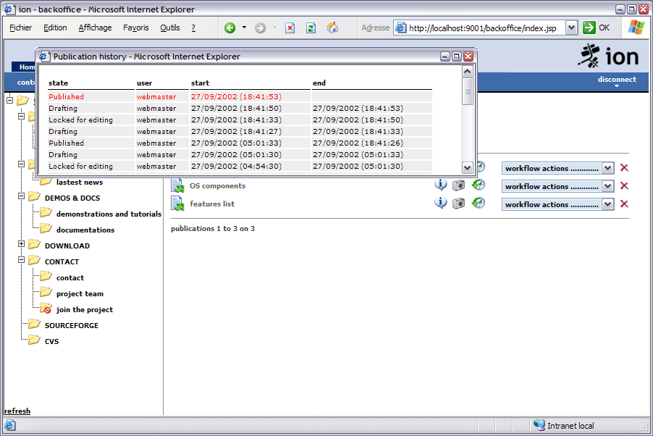
Task: Click the disconnect link
Action: point(617,79)
